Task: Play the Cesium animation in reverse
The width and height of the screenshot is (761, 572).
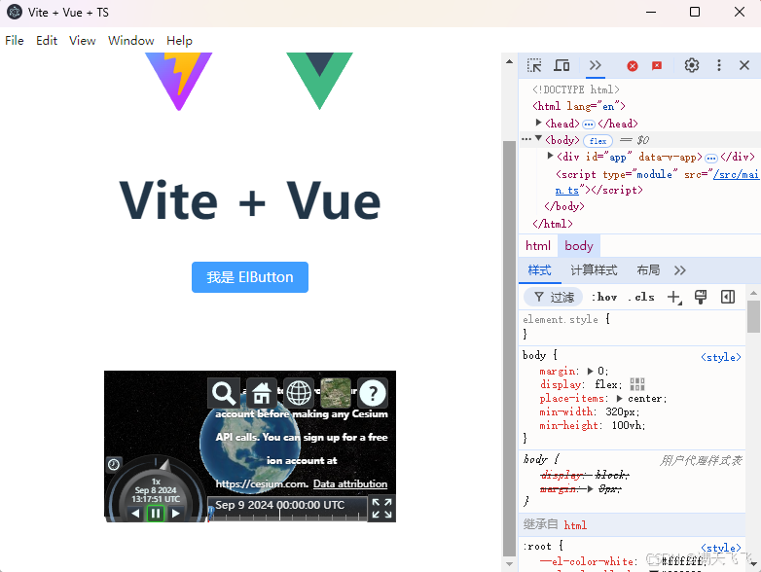Action: [135, 514]
